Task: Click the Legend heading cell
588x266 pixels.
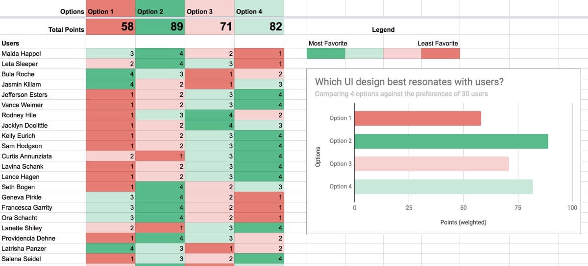Action: [x=383, y=30]
